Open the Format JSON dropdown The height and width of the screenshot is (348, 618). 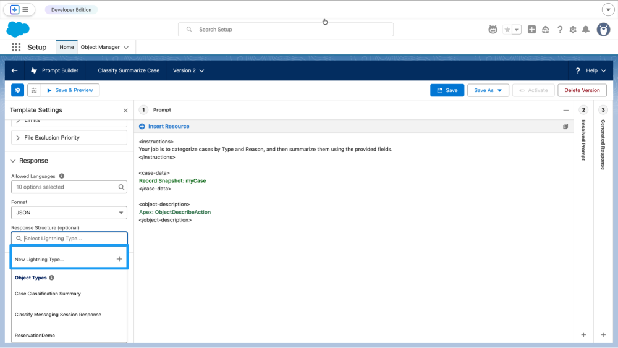point(69,213)
